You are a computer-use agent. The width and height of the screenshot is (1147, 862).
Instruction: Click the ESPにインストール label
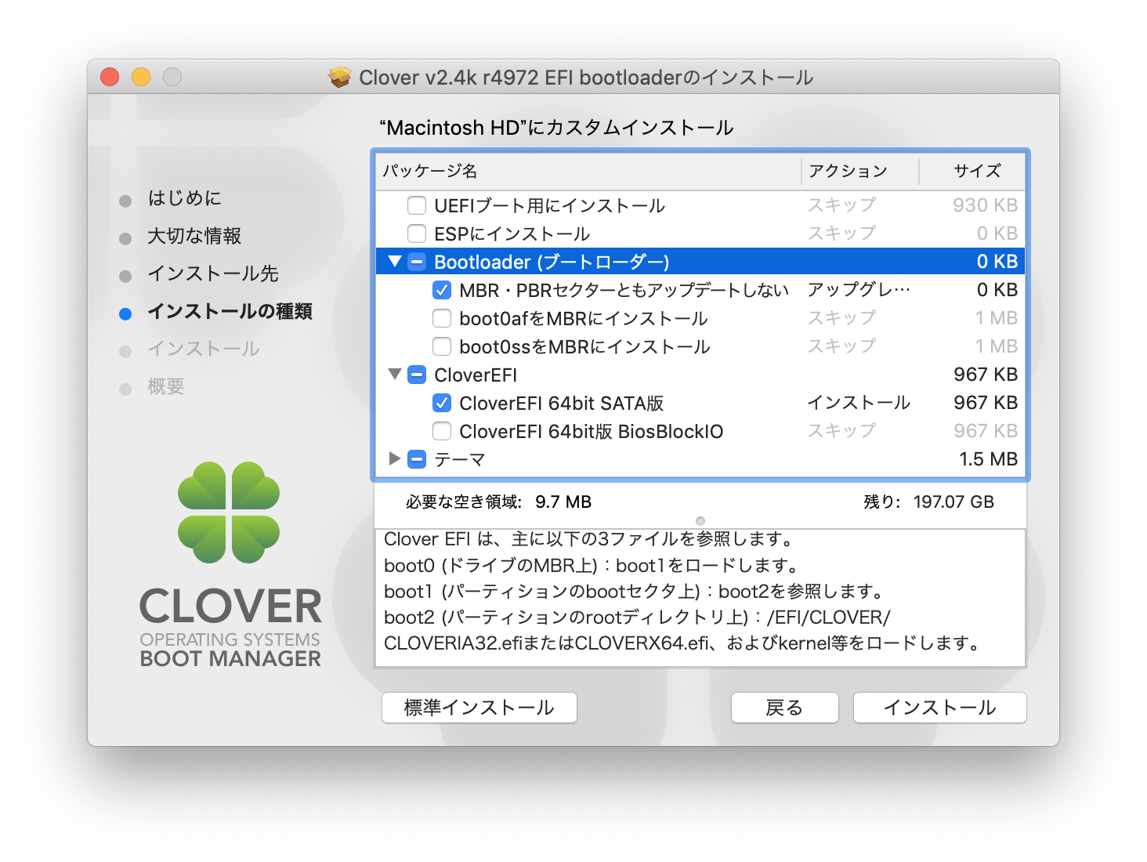512,234
